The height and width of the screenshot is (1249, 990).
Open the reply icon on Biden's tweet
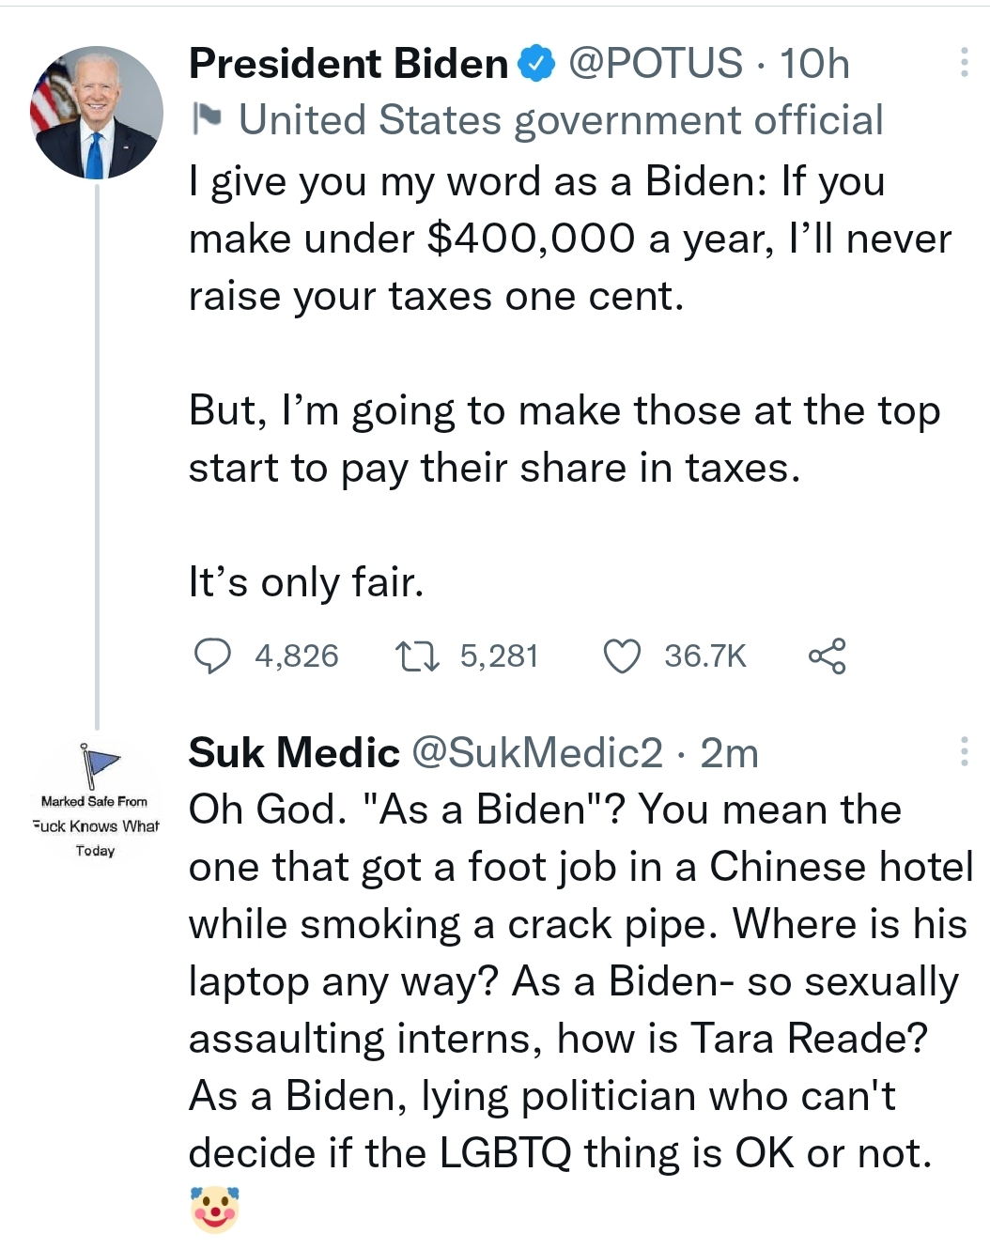pyautogui.click(x=212, y=655)
